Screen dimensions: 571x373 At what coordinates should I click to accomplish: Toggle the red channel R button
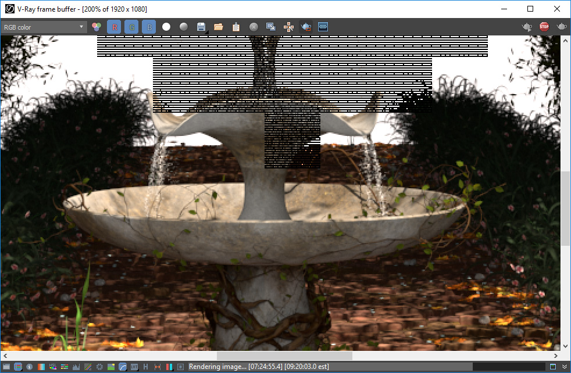click(115, 27)
